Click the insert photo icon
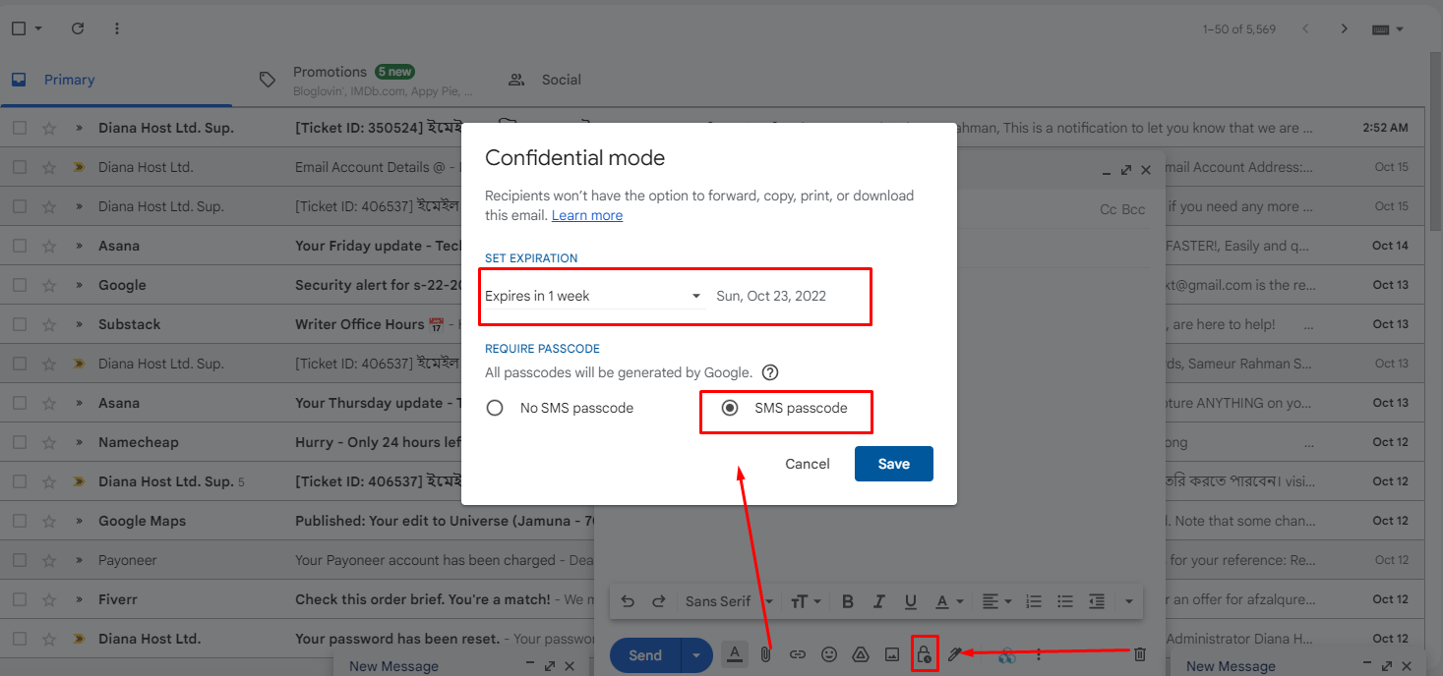 tap(891, 654)
